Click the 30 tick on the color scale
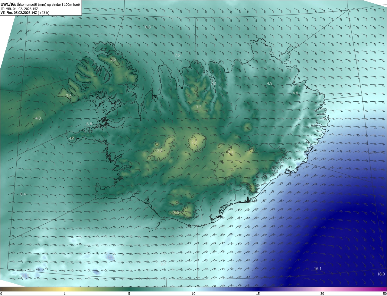The height and width of the screenshot is (296, 387). click(x=322, y=294)
